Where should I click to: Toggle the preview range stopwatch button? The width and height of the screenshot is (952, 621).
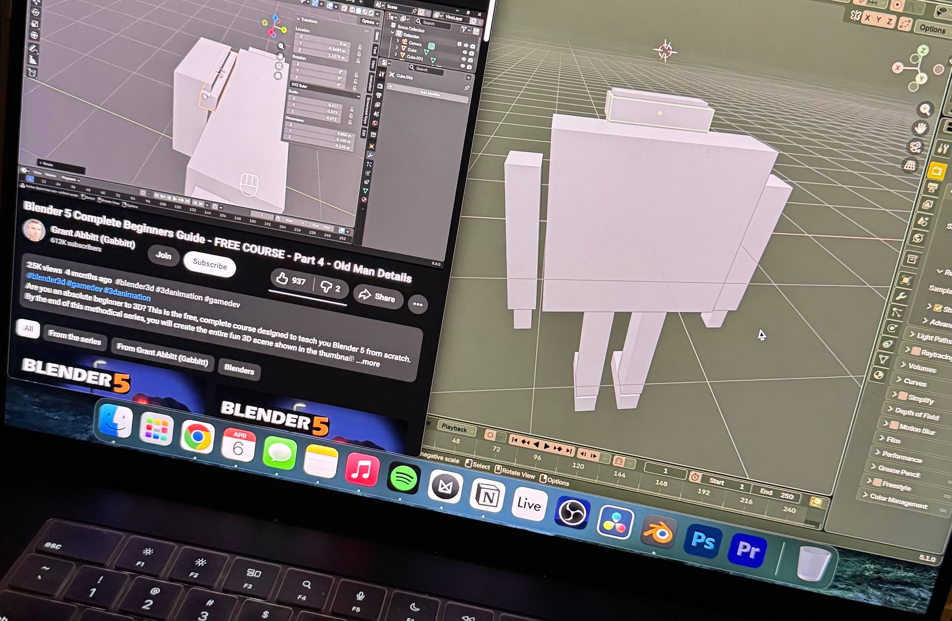(x=695, y=477)
